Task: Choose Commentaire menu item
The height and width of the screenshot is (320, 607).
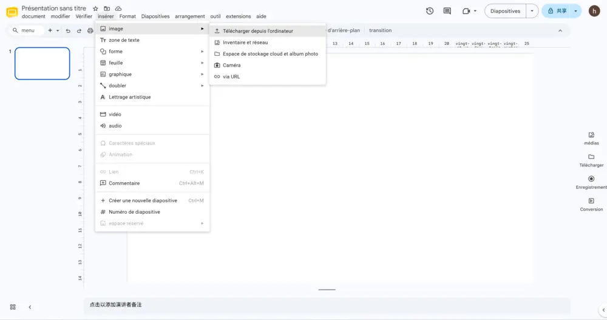Action: 152,183
